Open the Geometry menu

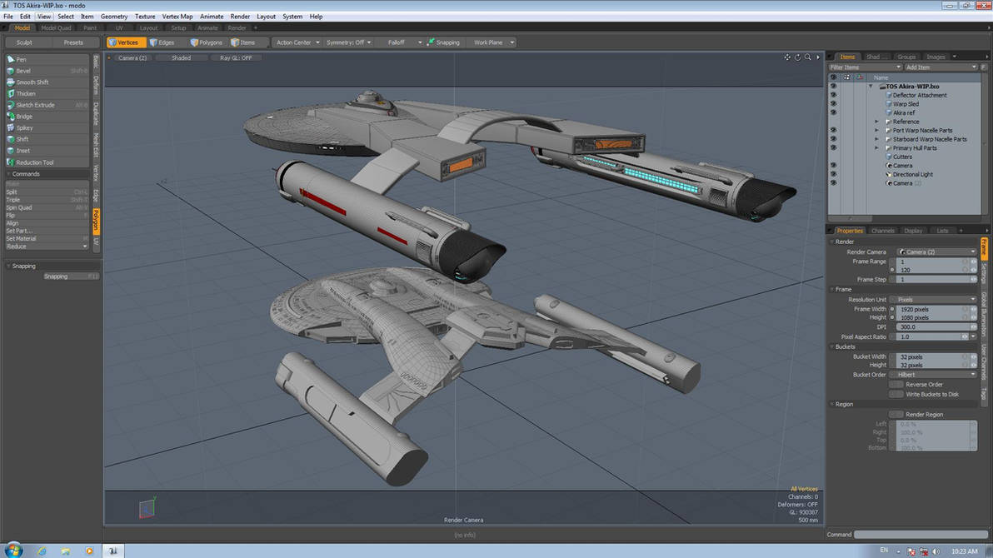pyautogui.click(x=114, y=17)
